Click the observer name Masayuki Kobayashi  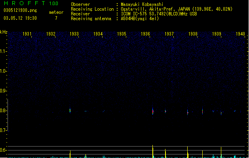tap(142, 4)
